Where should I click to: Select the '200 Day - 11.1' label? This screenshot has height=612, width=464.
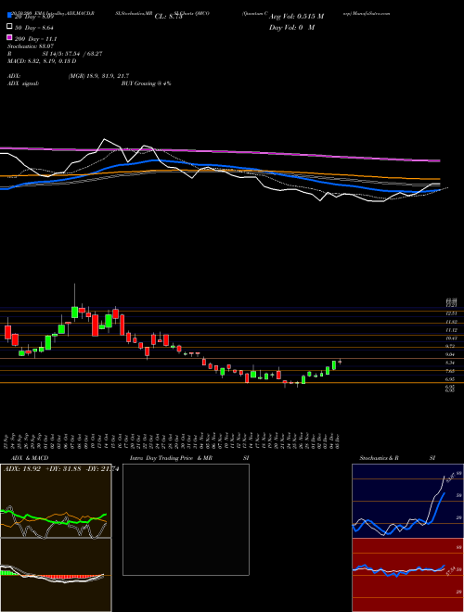[36, 39]
